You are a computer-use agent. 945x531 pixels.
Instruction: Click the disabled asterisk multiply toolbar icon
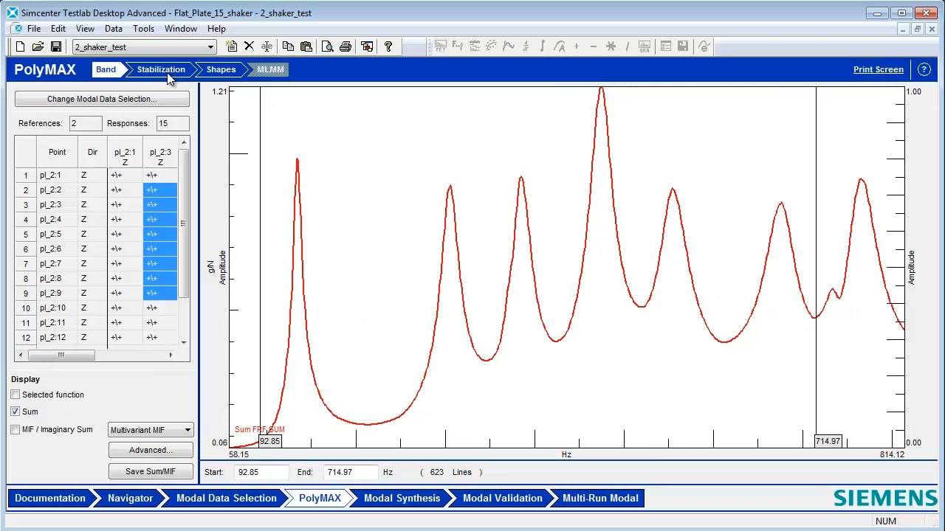[611, 46]
